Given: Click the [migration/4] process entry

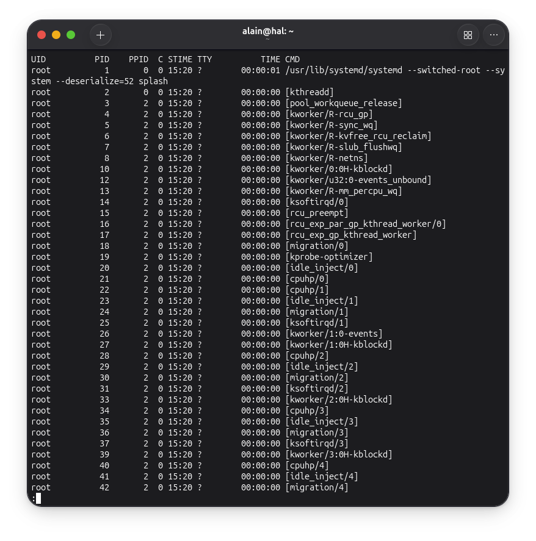Looking at the screenshot, I should (x=317, y=488).
